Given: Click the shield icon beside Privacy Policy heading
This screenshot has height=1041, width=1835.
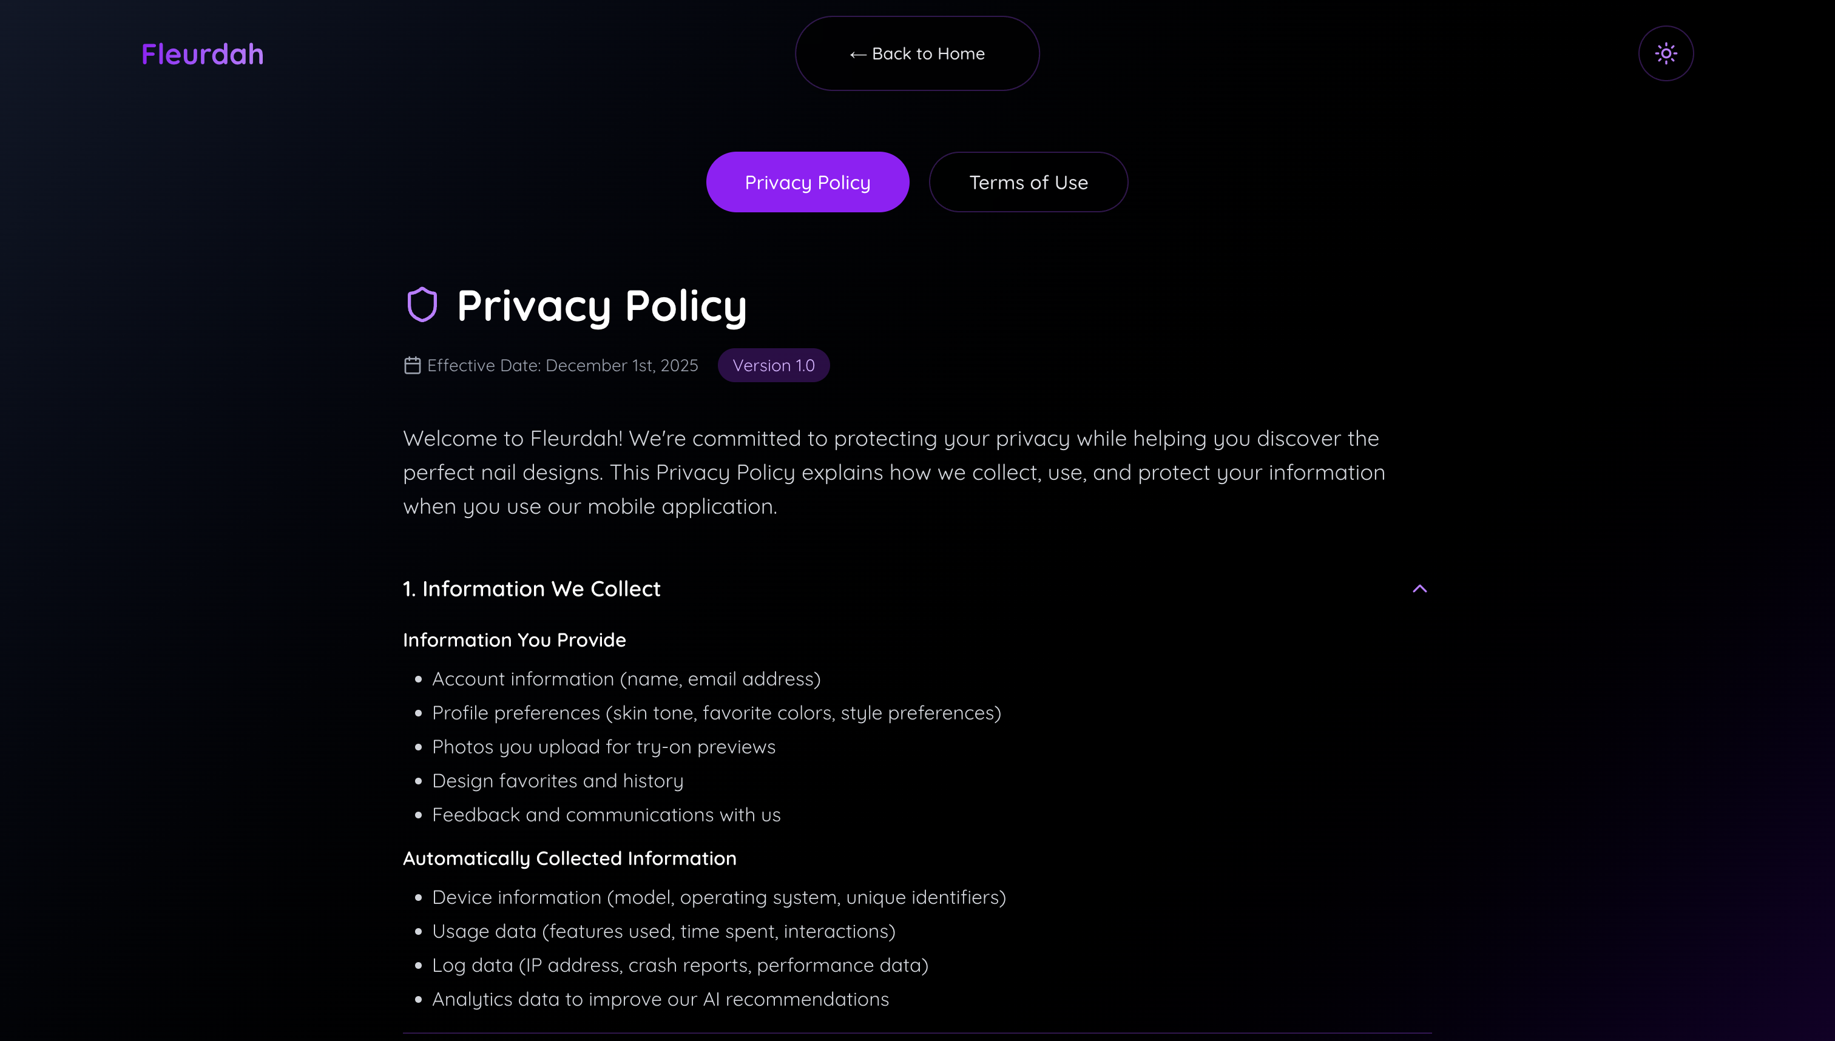Looking at the screenshot, I should [x=422, y=305].
